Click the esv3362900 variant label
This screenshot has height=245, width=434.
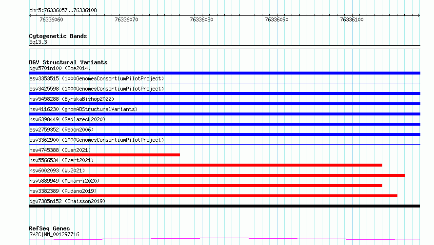coord(97,140)
